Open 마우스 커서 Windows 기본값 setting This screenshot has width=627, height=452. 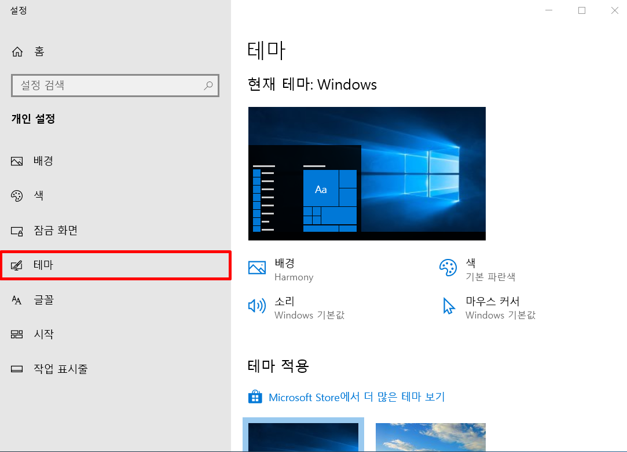click(x=500, y=308)
